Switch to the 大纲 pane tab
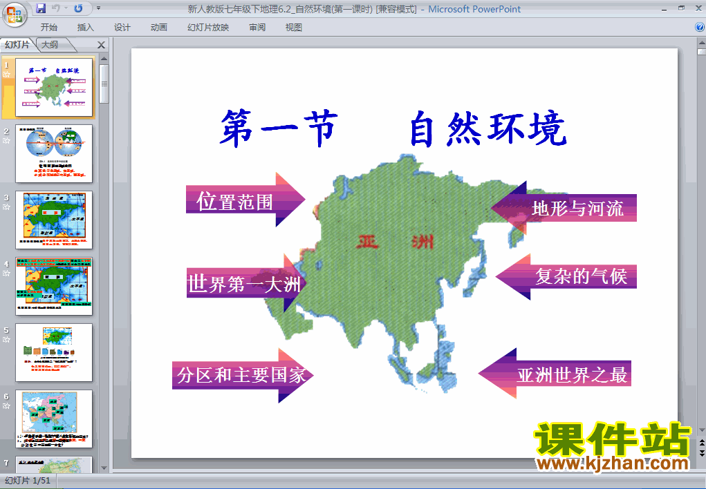The height and width of the screenshot is (489, 706). (x=50, y=44)
